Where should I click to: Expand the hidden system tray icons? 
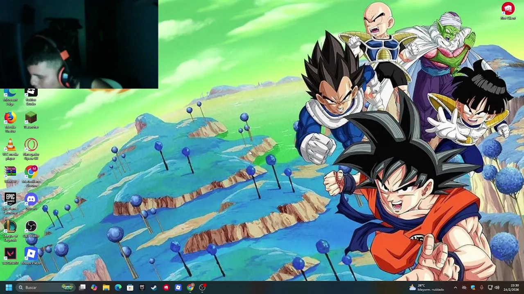(455, 287)
